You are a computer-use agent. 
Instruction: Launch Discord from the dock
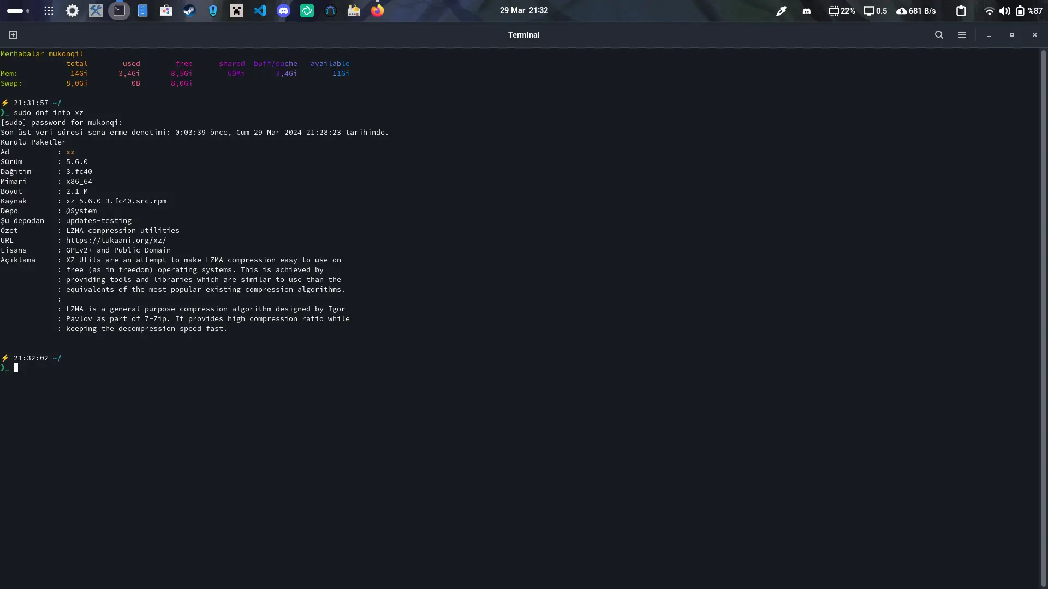[x=283, y=10]
